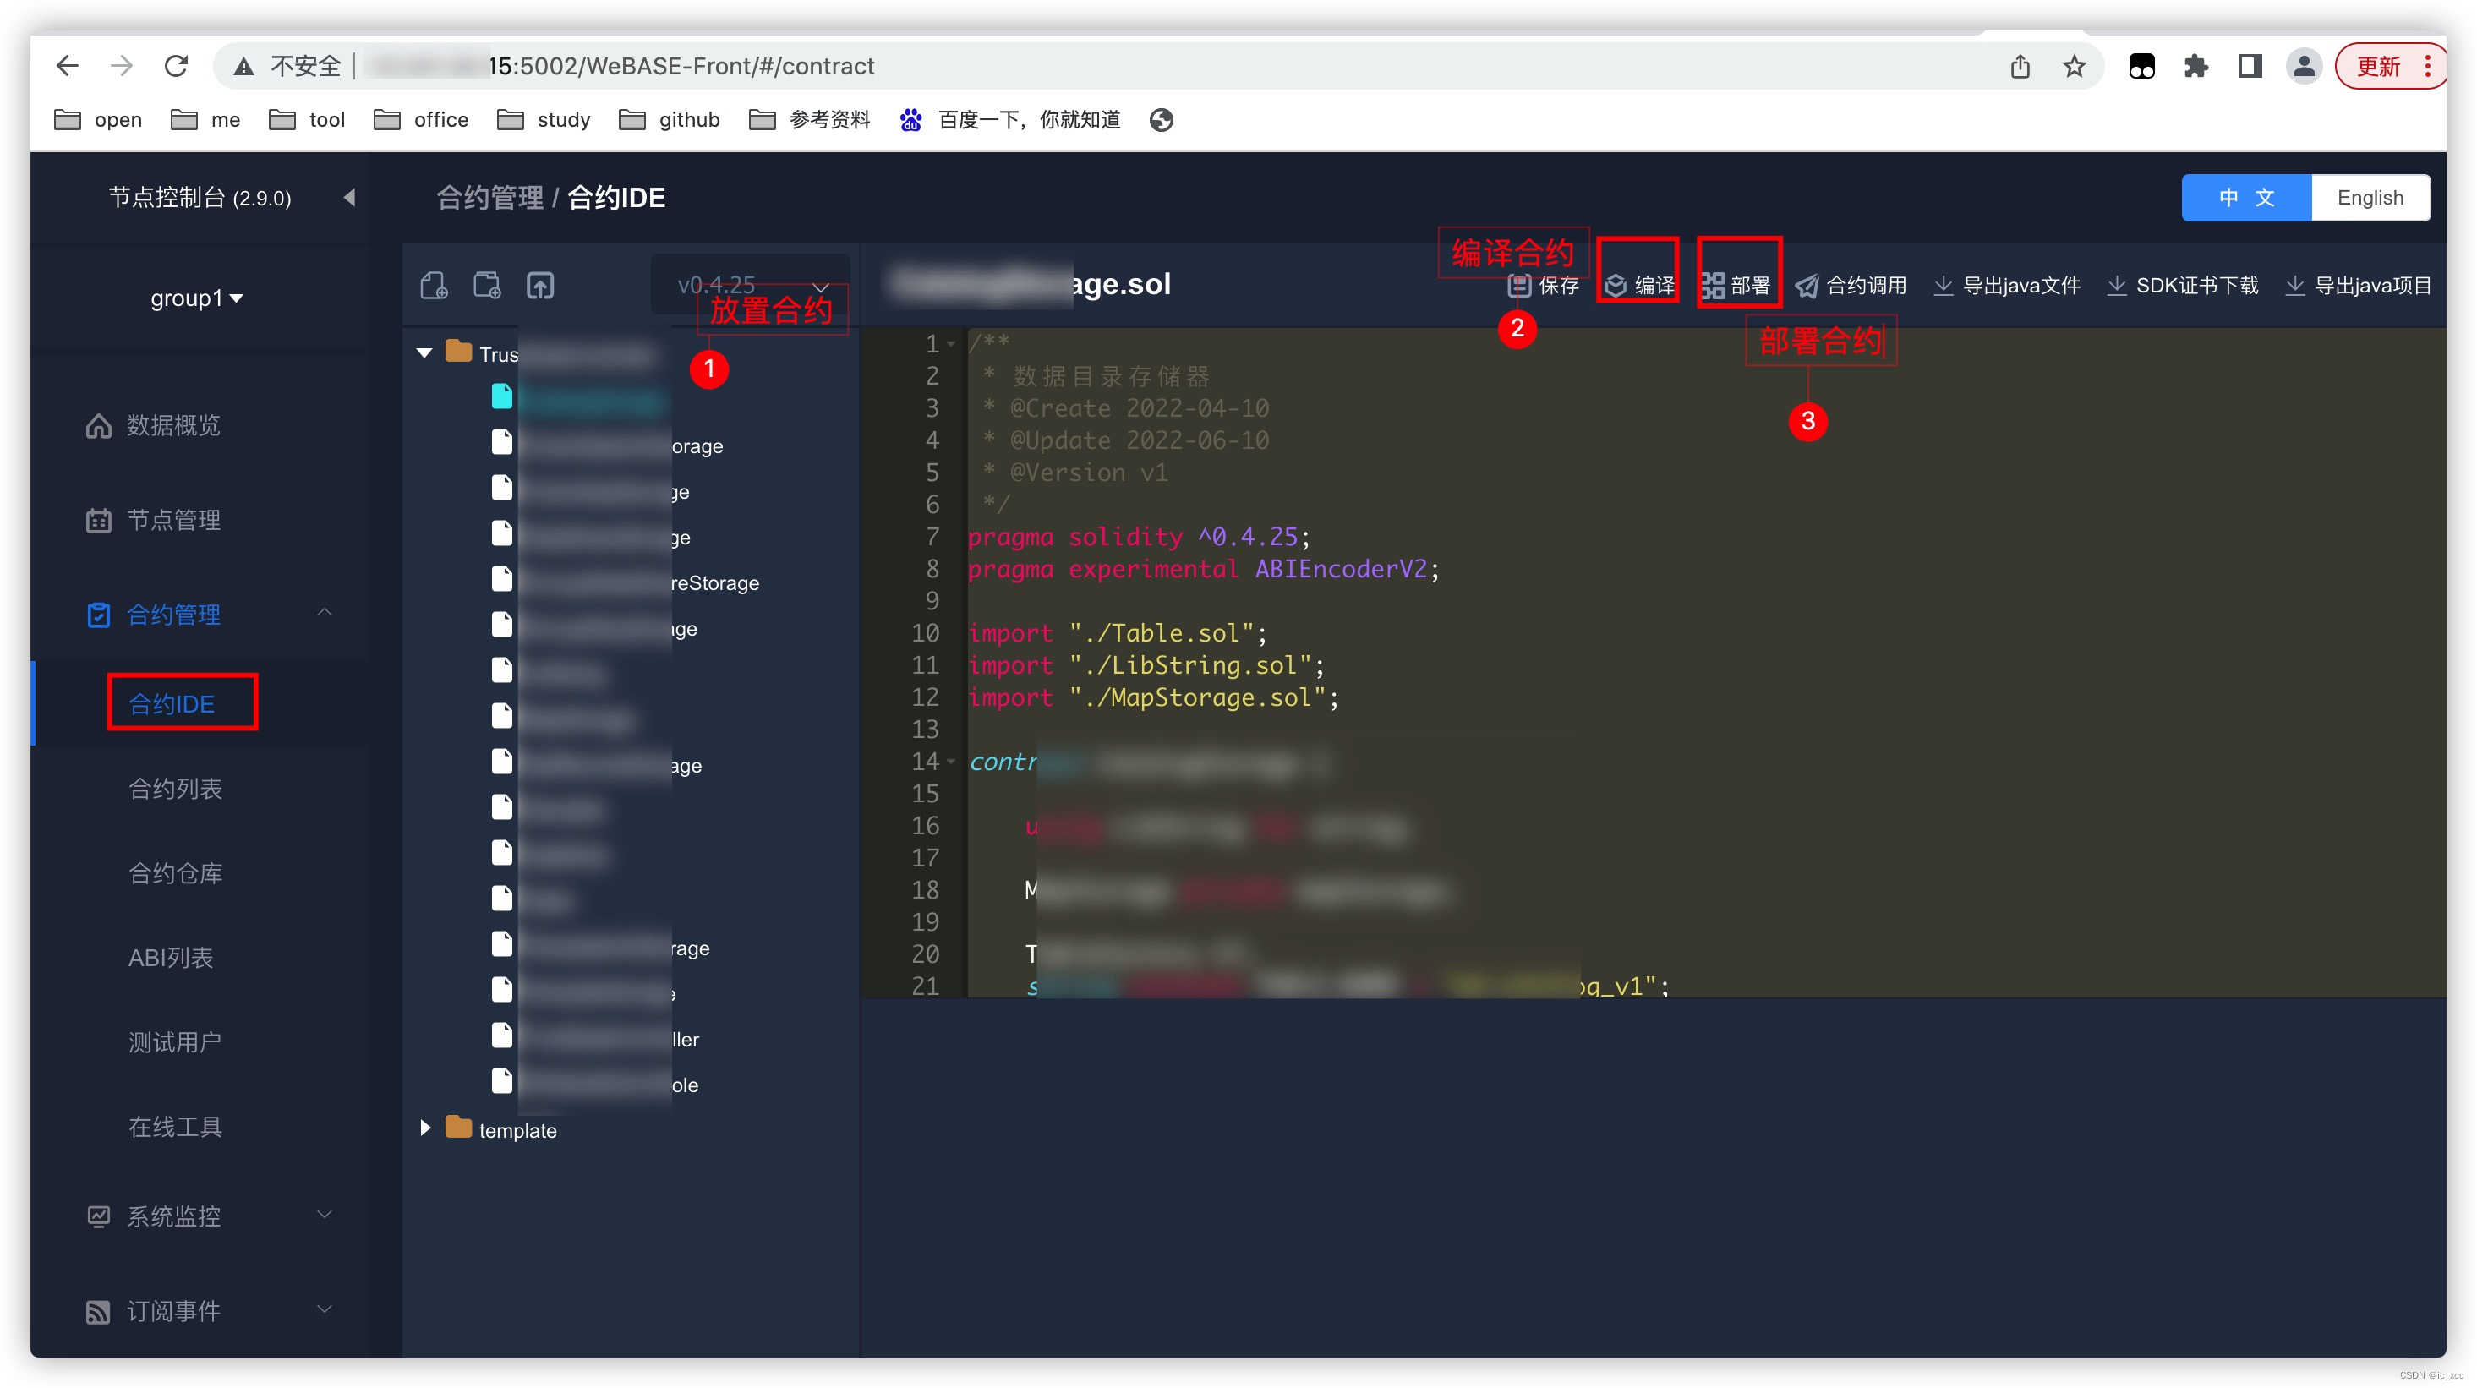Switch language to English
2477x1388 pixels.
(2370, 198)
